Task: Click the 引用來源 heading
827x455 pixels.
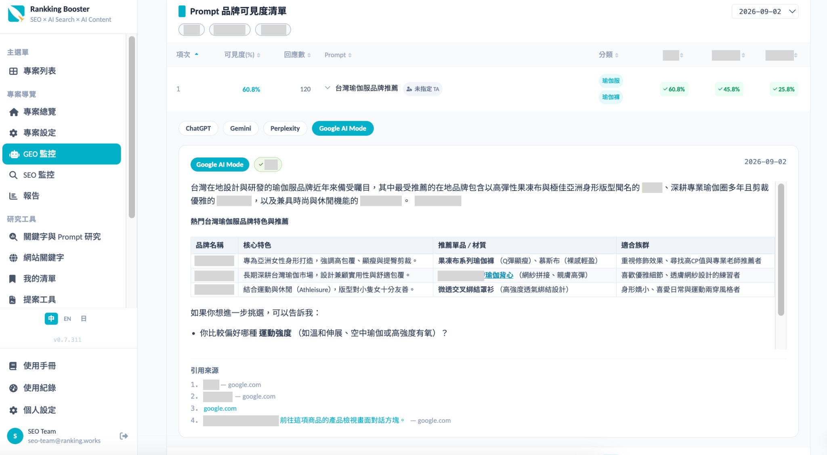Action: pos(205,370)
